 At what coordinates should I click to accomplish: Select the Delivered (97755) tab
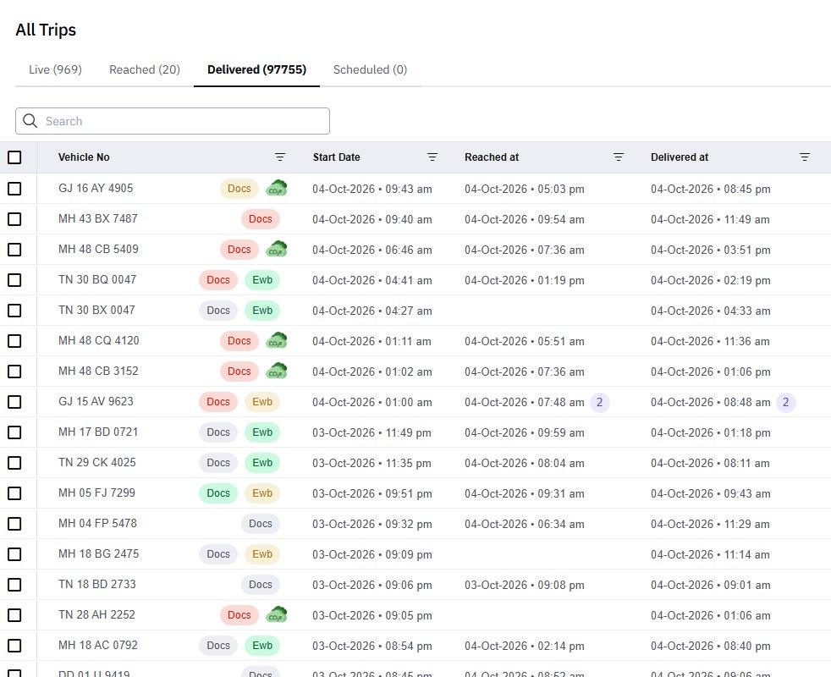[x=257, y=69]
